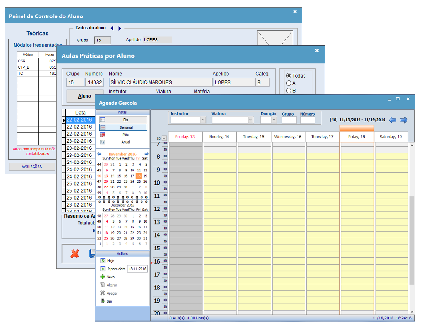Click the red X cancel icon
Screen dimensions: 423x327
coord(75,254)
